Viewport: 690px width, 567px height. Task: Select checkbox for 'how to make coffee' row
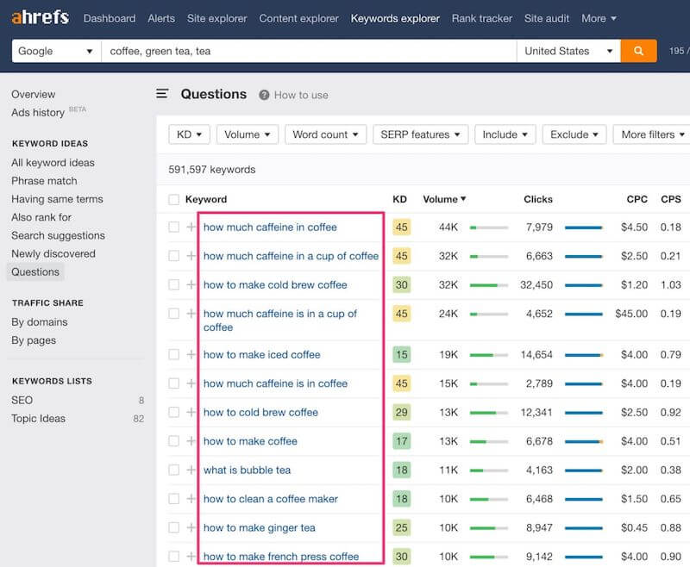tap(174, 441)
